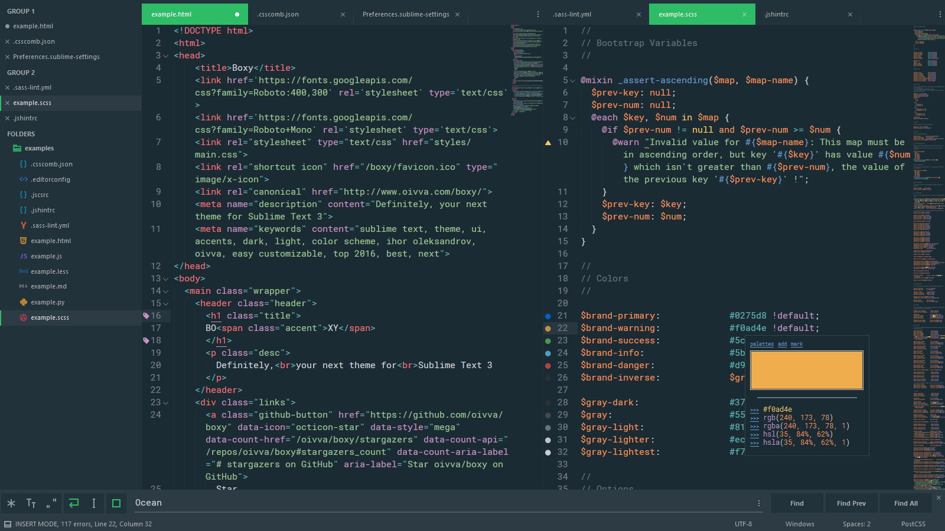
Task: Click the palettes link in color popup
Action: tap(761, 344)
